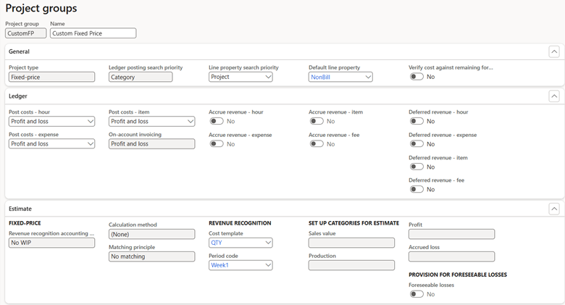565x305 pixels.
Task: Click the REVENUE RECOGNITION heading
Action: pyautogui.click(x=240, y=223)
